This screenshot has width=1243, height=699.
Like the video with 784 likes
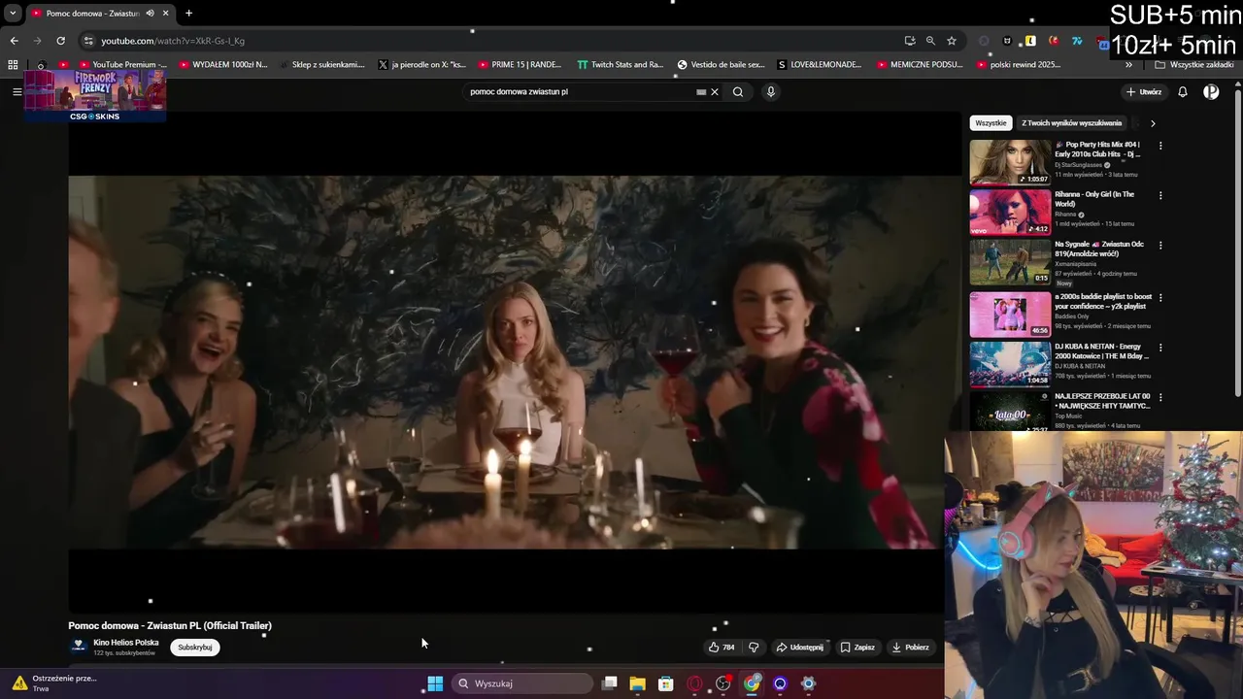tap(722, 648)
